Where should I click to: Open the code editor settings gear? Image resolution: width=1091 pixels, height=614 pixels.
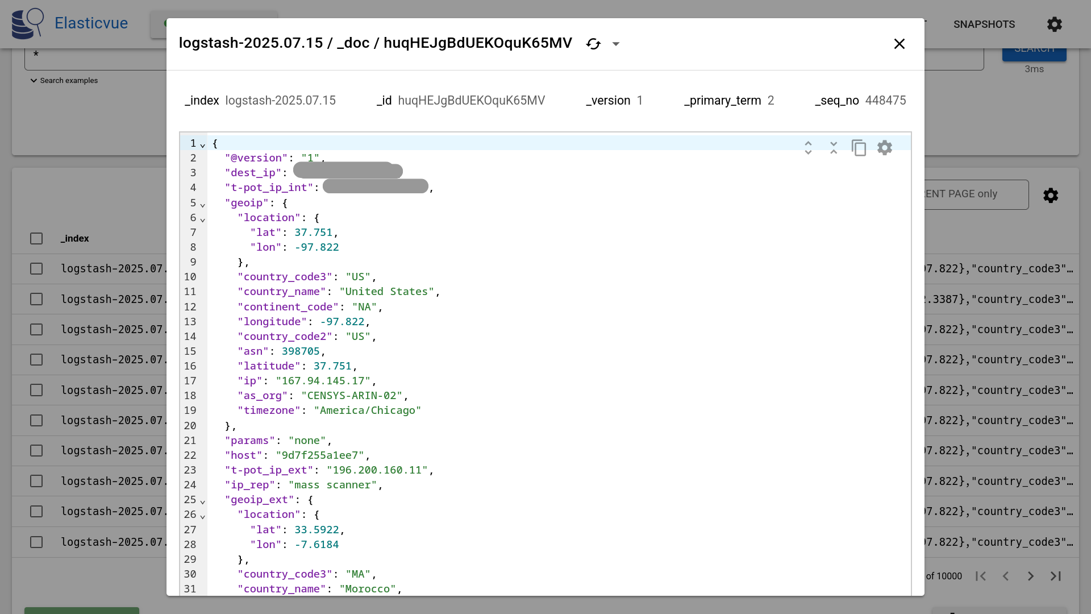(x=884, y=148)
